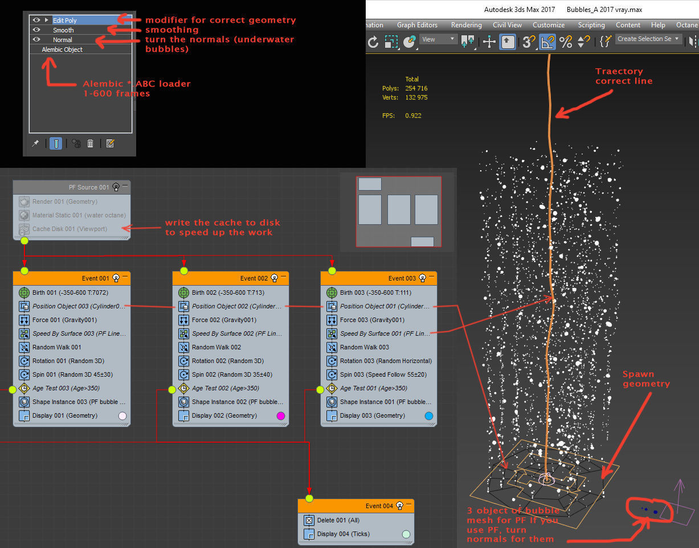Collapse Event 004 node
The height and width of the screenshot is (548, 699).
(408, 505)
